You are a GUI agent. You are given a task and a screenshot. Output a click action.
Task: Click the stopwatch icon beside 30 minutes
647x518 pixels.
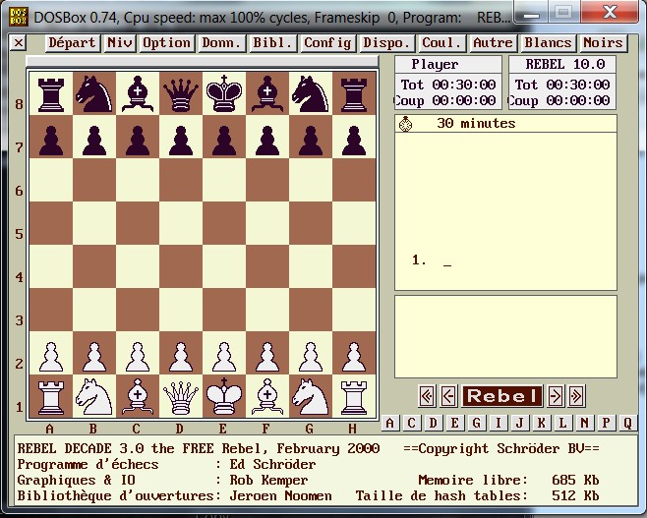[x=406, y=124]
